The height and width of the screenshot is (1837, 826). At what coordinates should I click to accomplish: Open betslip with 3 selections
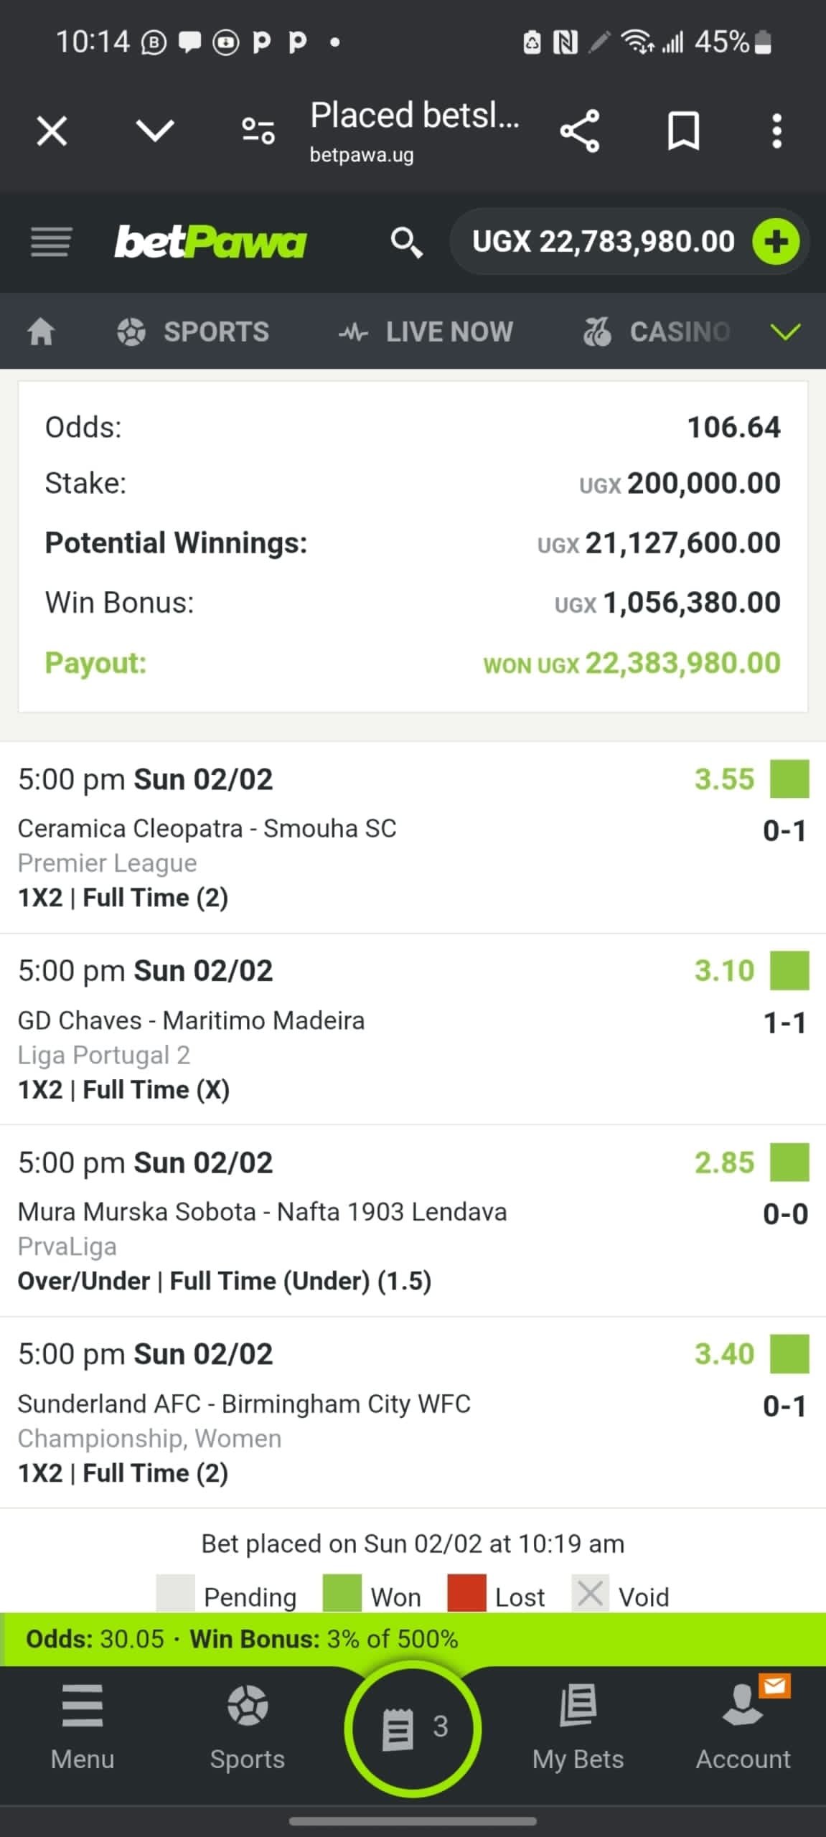pyautogui.click(x=413, y=1728)
